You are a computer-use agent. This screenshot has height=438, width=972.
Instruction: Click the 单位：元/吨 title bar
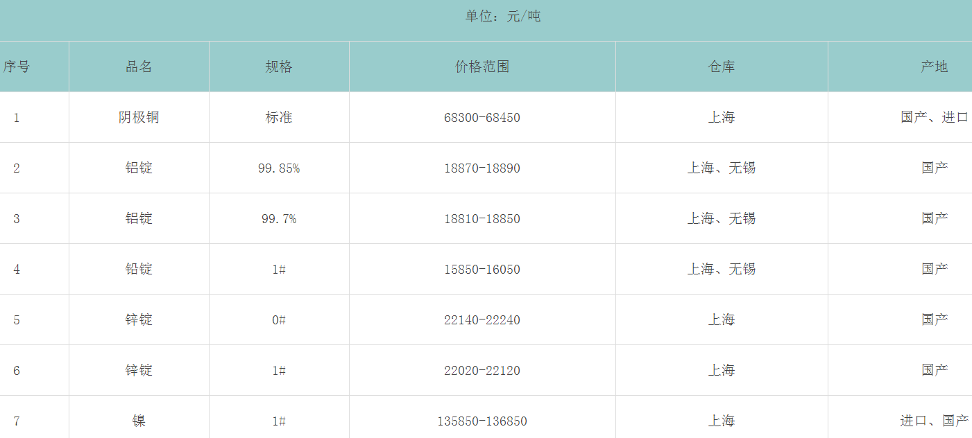point(502,17)
